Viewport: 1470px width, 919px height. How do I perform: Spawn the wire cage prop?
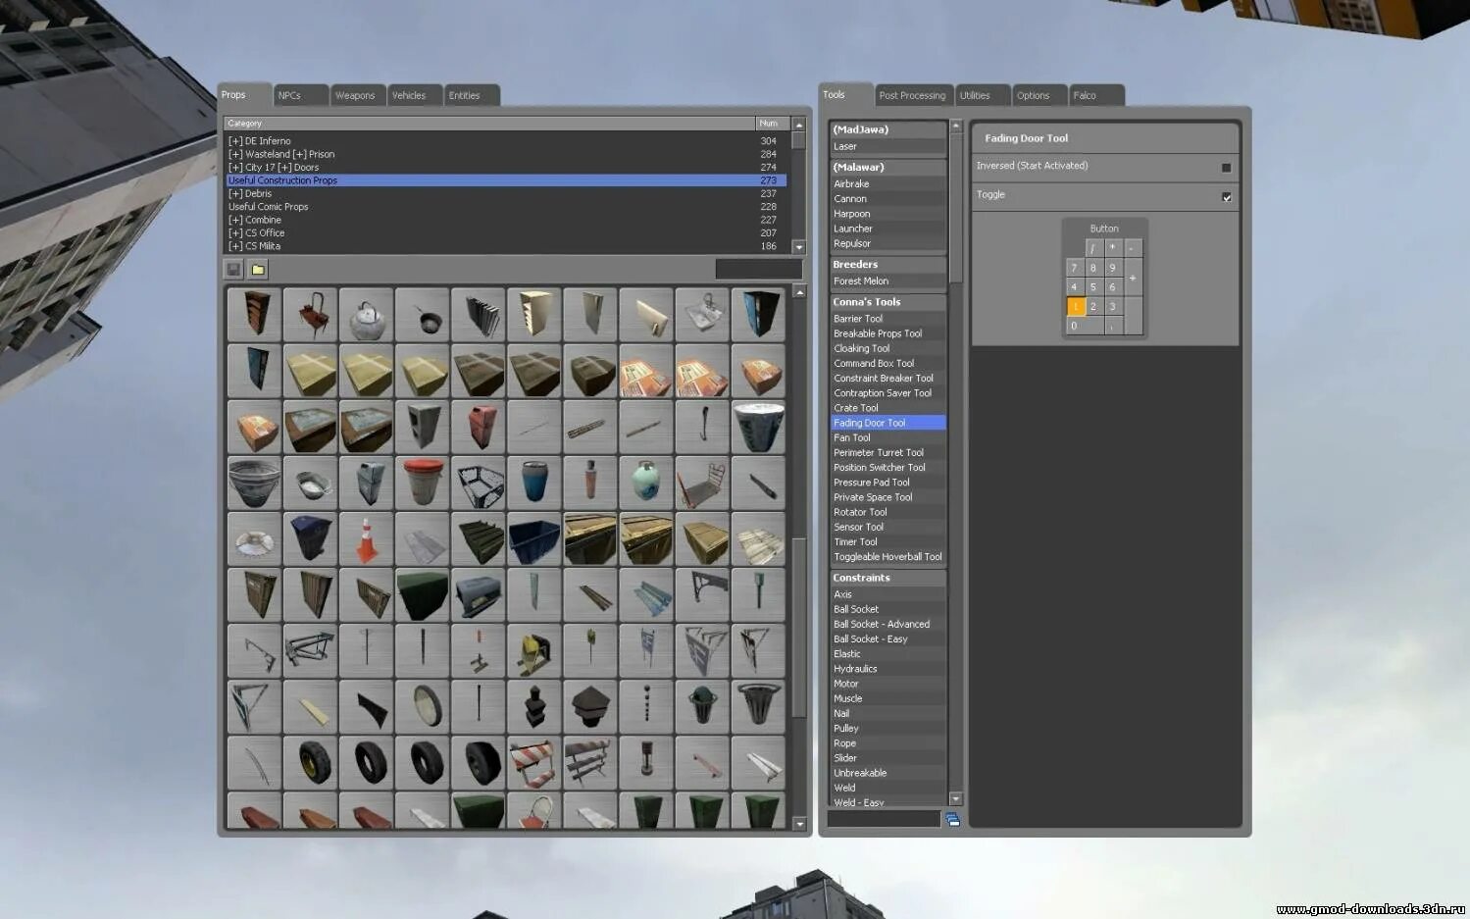479,483
